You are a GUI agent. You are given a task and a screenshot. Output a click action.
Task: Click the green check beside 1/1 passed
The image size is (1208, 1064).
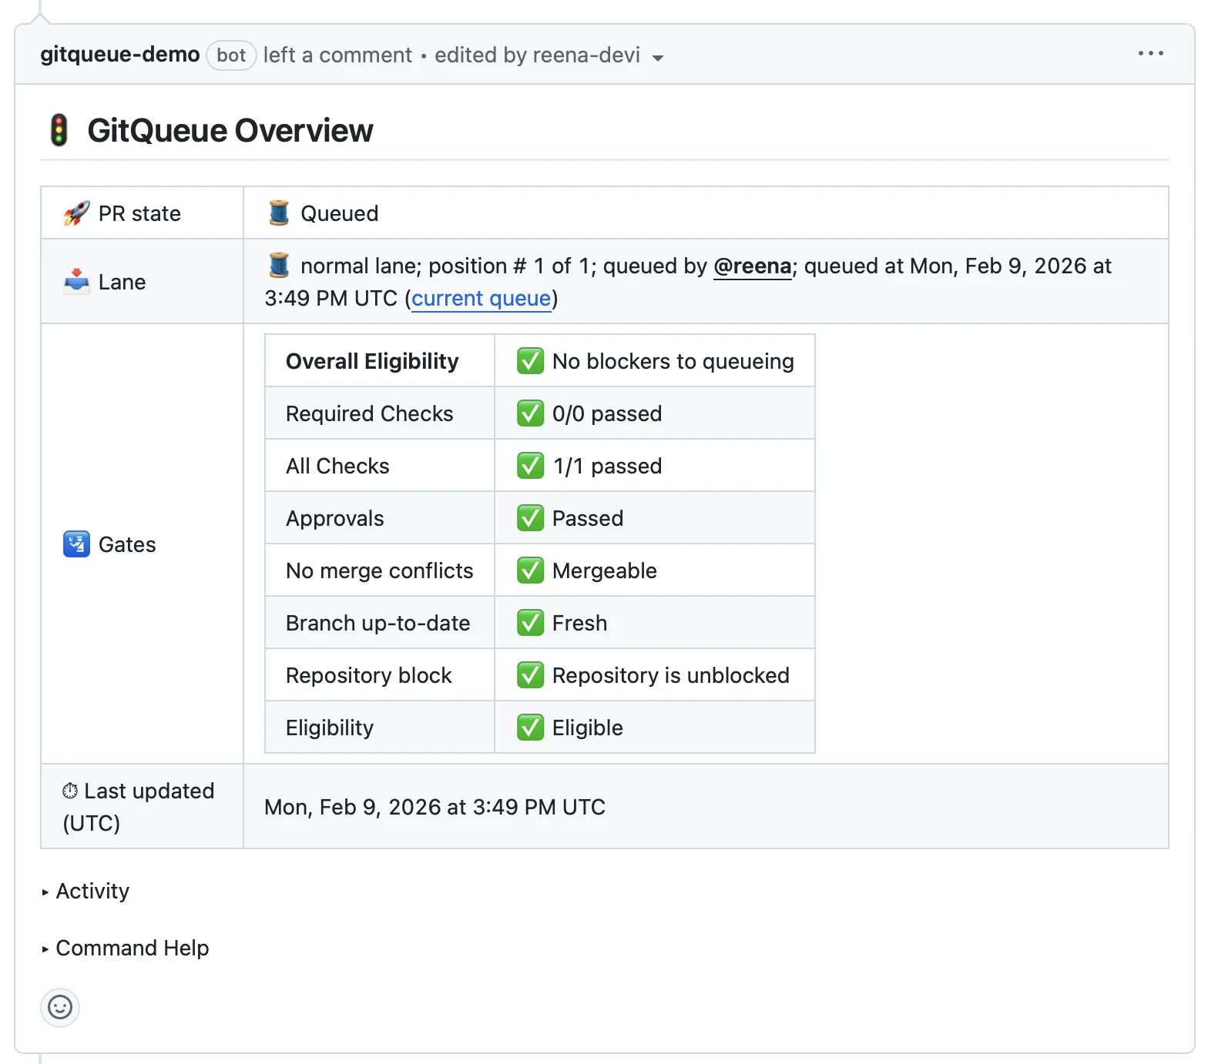[x=530, y=465]
